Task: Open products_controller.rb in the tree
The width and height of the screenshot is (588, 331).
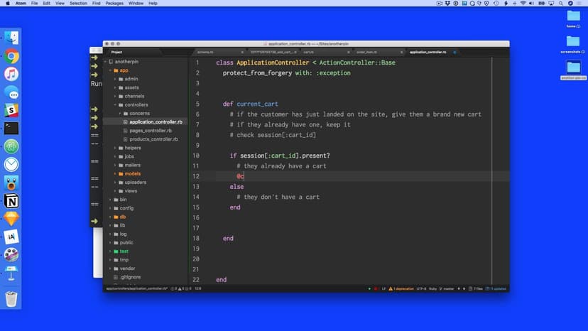Action: pos(153,139)
